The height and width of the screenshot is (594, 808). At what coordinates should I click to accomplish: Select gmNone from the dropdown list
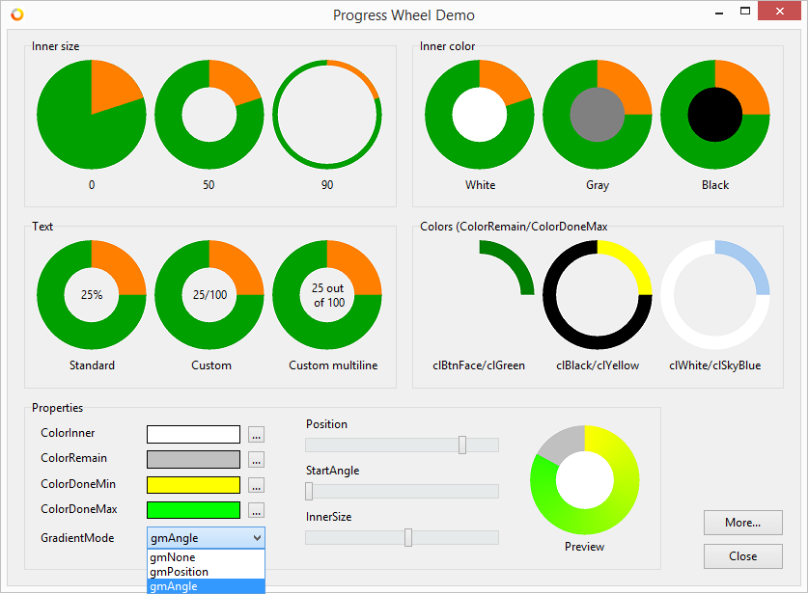pos(206,558)
